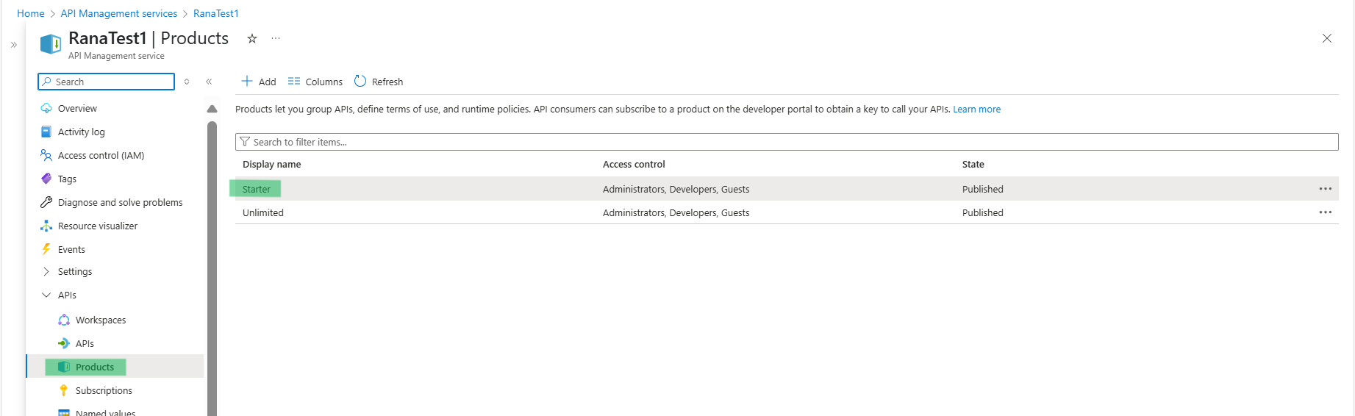Favorite RanaTest1 with the star icon
The width and height of the screenshot is (1355, 416).
[252, 39]
